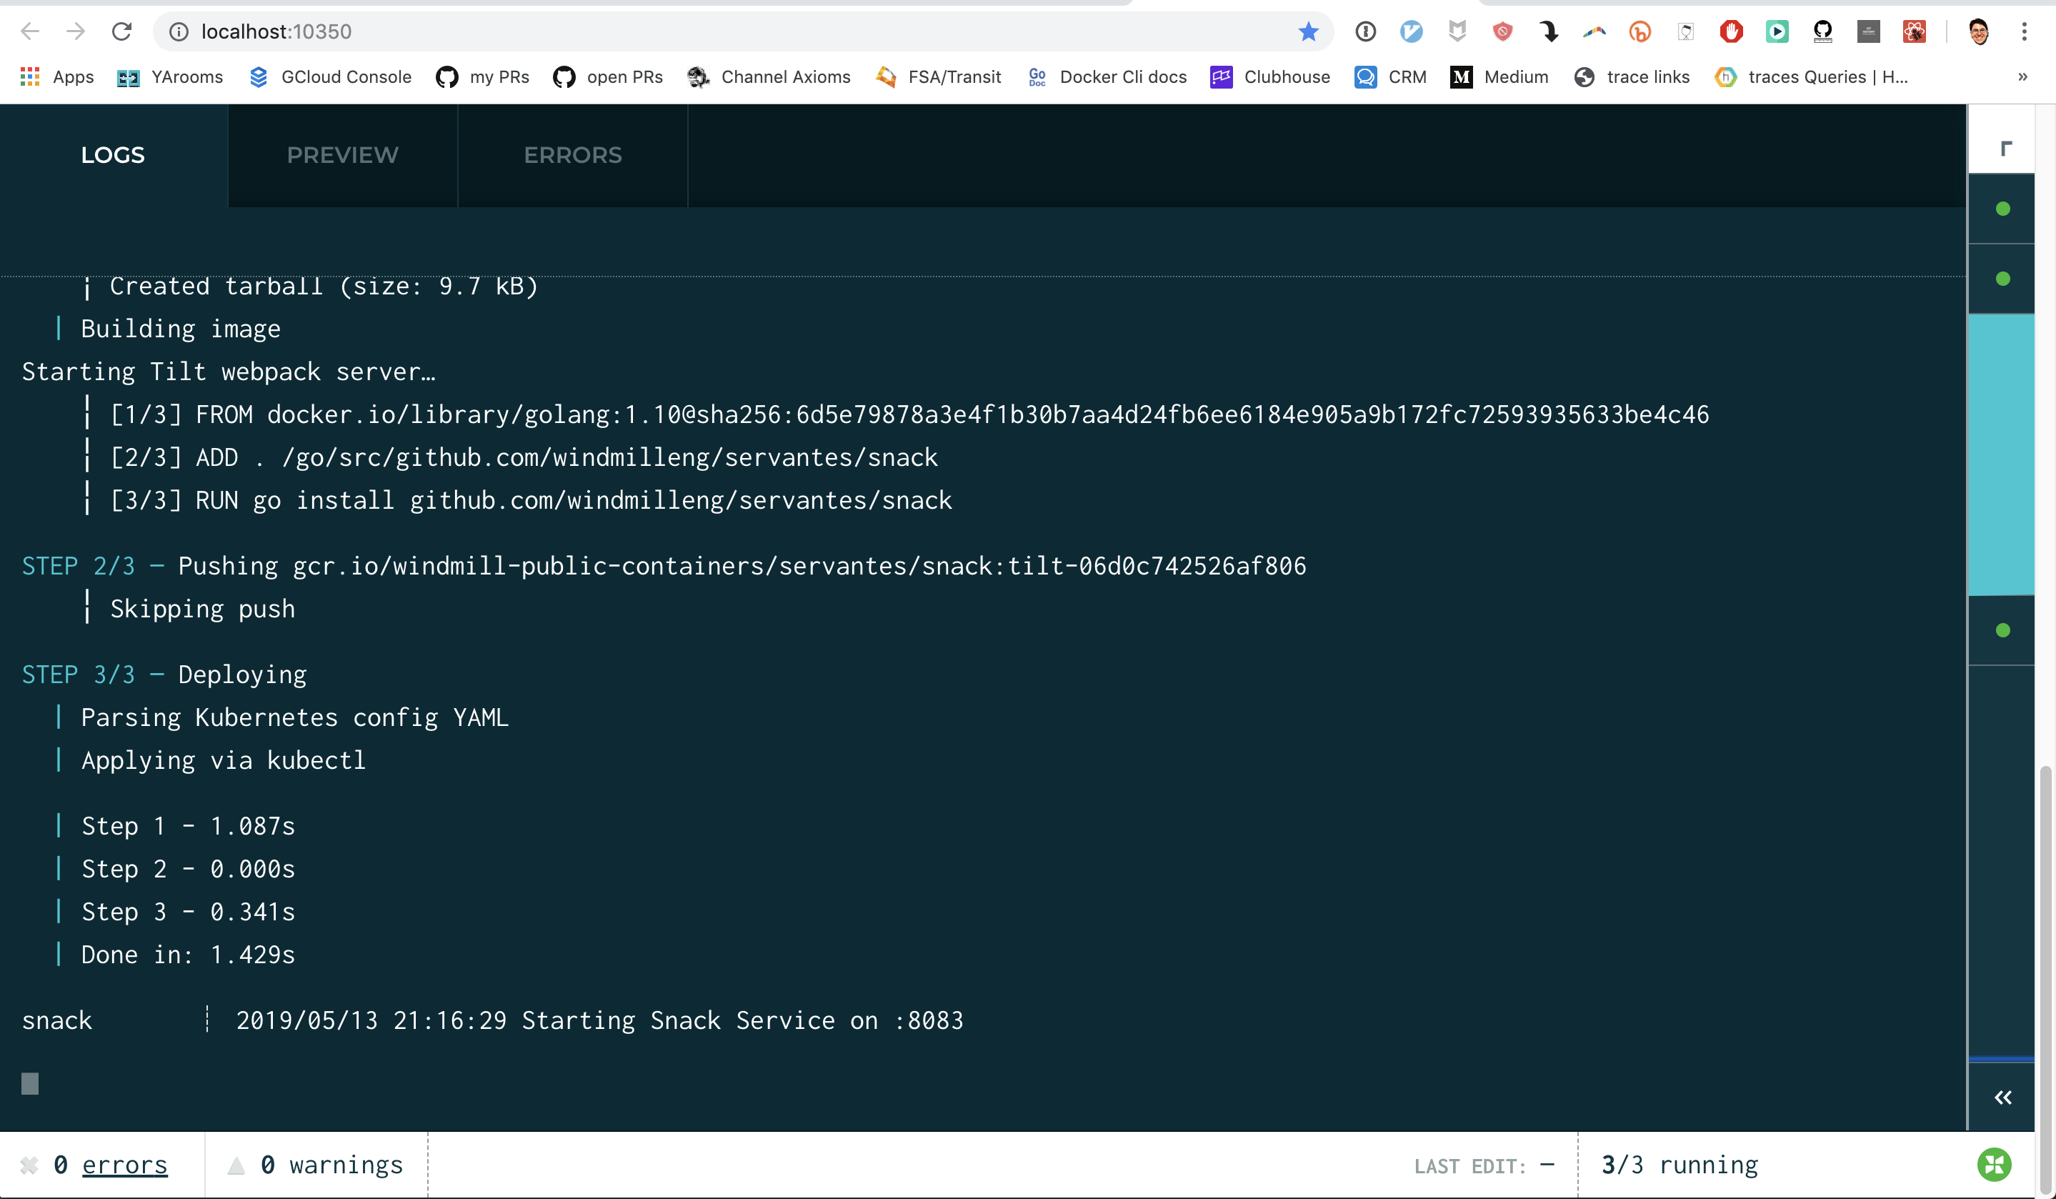Image resolution: width=2056 pixels, height=1199 pixels.
Task: Open the gray shield extension icon
Action: tap(1457, 31)
